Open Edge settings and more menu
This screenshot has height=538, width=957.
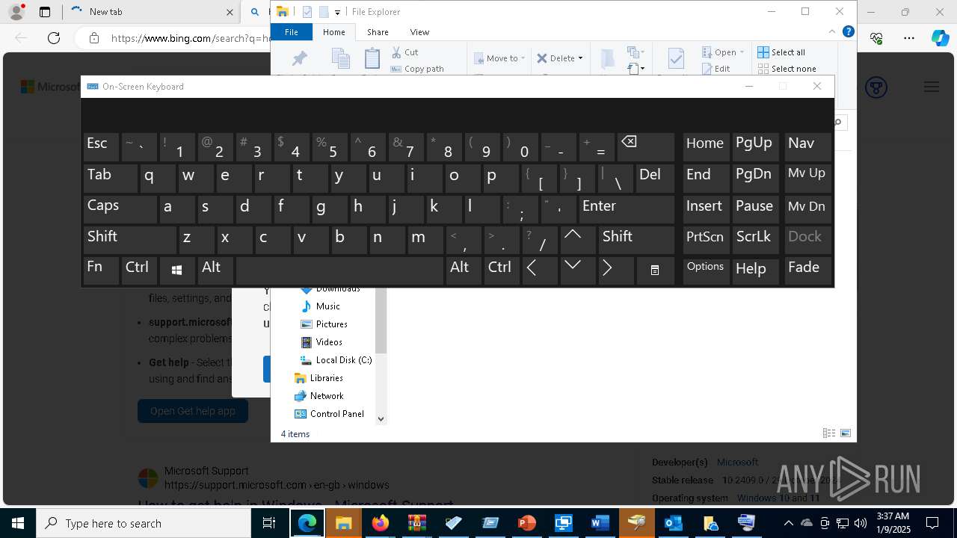pos(908,38)
